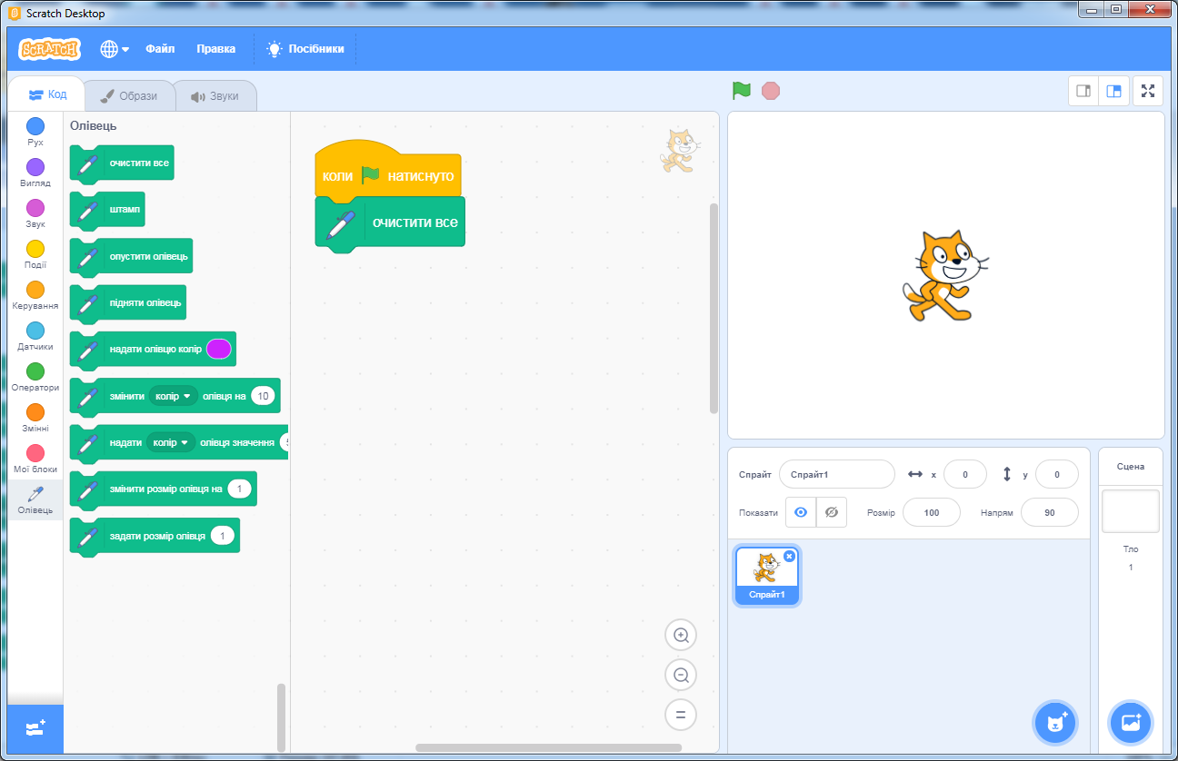Select the Події block category
Image resolution: width=1178 pixels, height=761 pixels.
click(35, 255)
